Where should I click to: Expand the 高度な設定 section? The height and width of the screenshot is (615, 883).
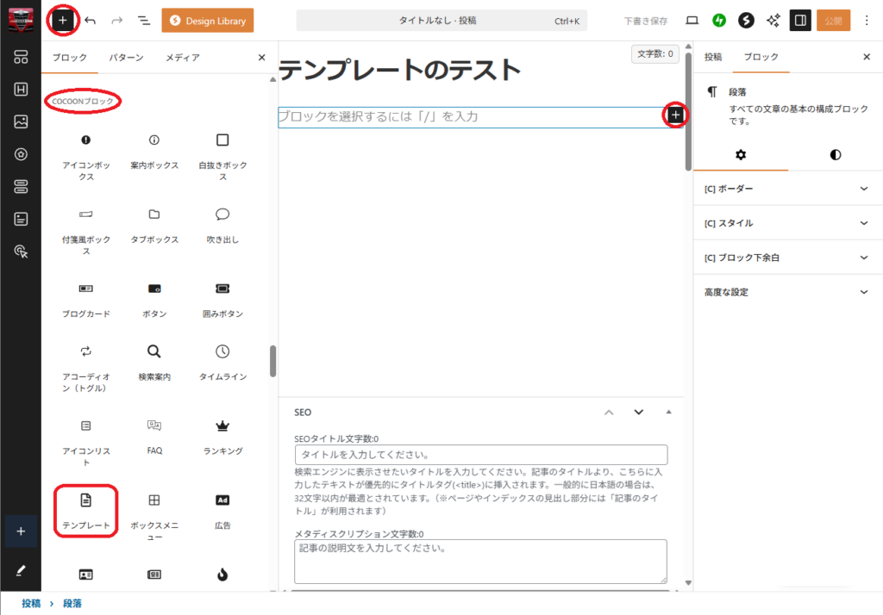(x=787, y=292)
